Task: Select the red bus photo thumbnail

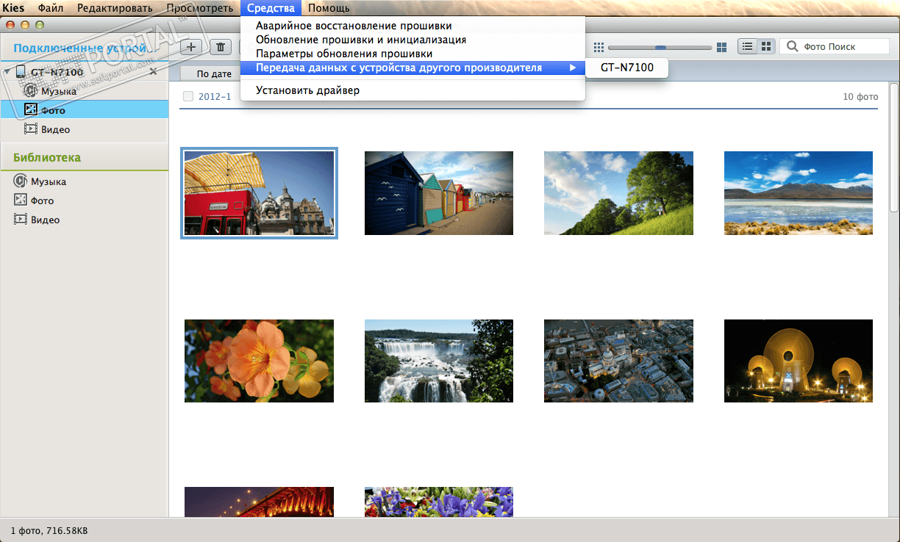Action: pyautogui.click(x=260, y=193)
